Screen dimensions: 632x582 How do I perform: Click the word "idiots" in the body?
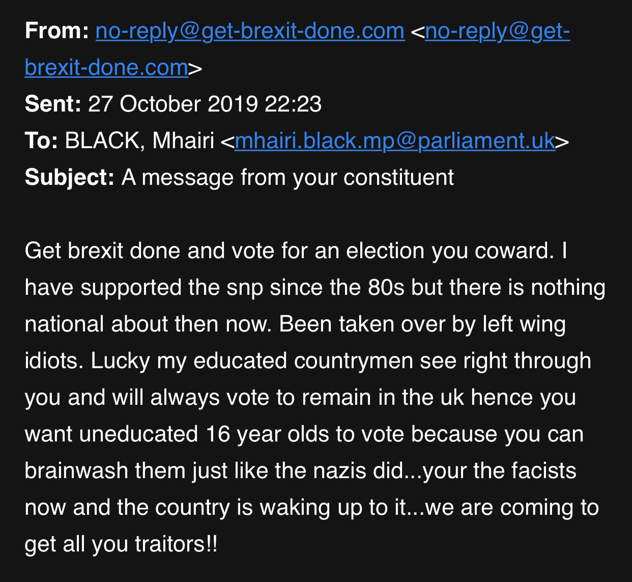(x=53, y=361)
